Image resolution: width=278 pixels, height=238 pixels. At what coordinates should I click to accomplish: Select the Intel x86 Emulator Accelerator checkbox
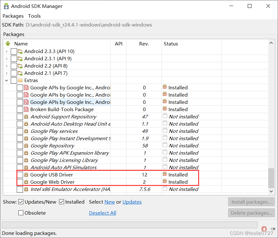[x=20, y=189]
